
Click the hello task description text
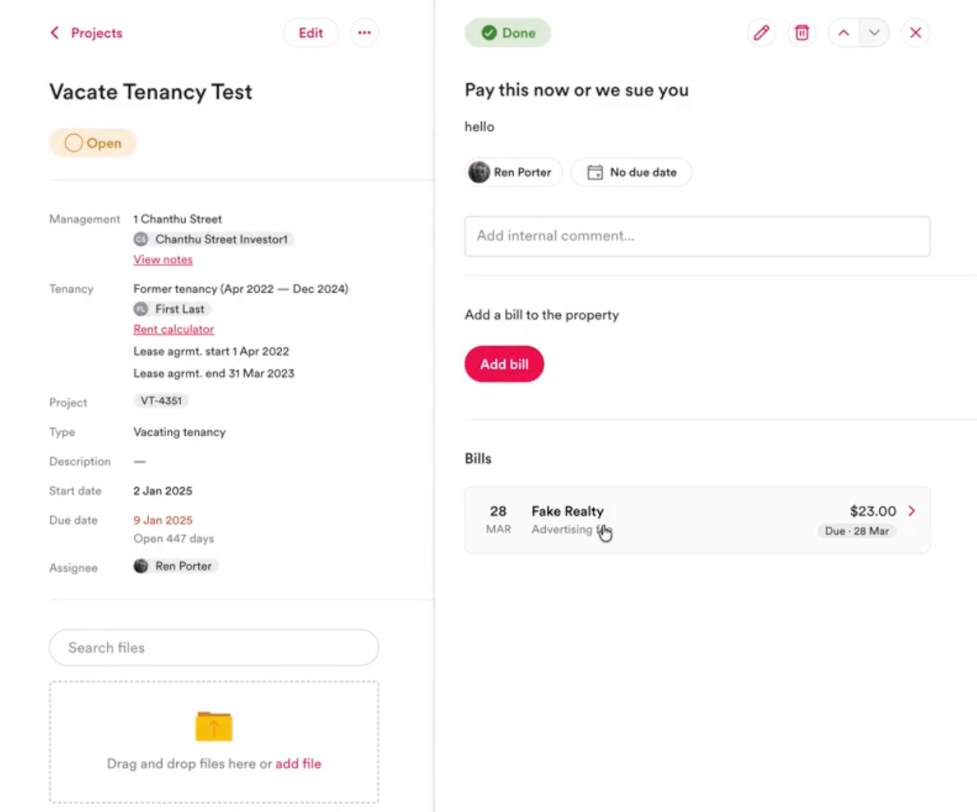pyautogui.click(x=479, y=128)
